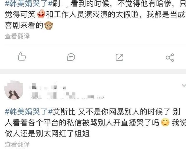Repost using the square arrow icon
186x149 pixels.
coord(119,58)
